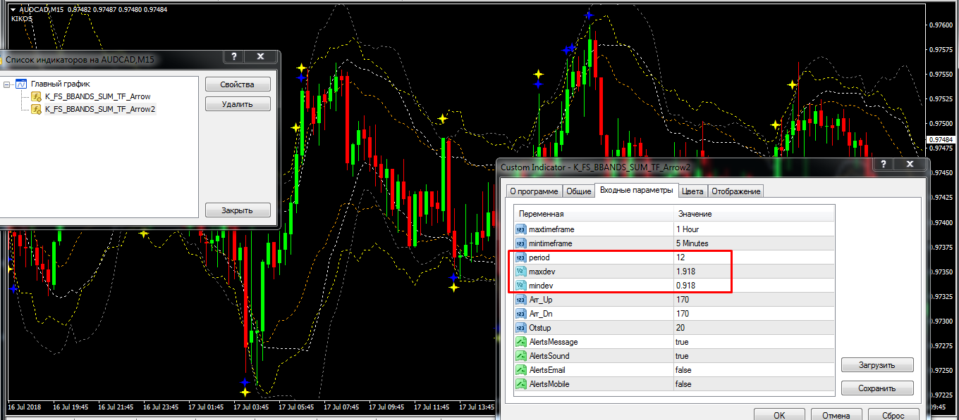959x420 pixels.
Task: Select the mindev value cell 0.918
Action: [x=753, y=286]
